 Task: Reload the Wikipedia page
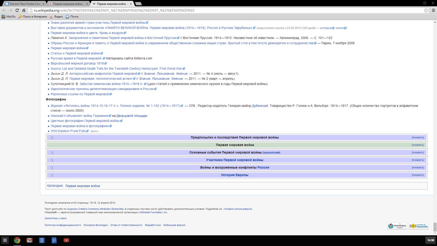pos(17,11)
